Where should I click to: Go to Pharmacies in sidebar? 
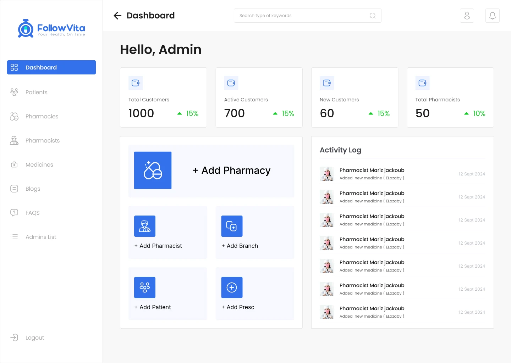pos(42,116)
